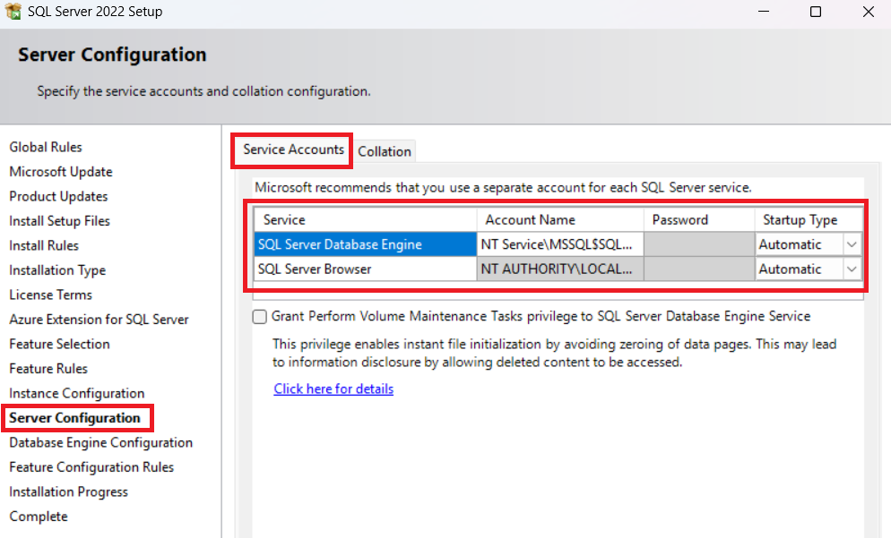Go to Feature Selection
Image resolution: width=891 pixels, height=538 pixels.
[x=59, y=344]
